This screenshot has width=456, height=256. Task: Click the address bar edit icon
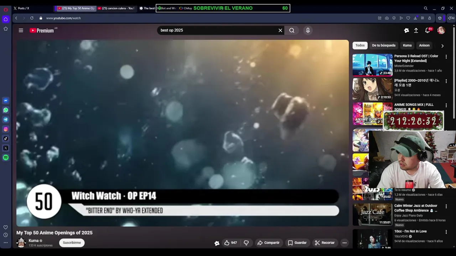(380, 18)
